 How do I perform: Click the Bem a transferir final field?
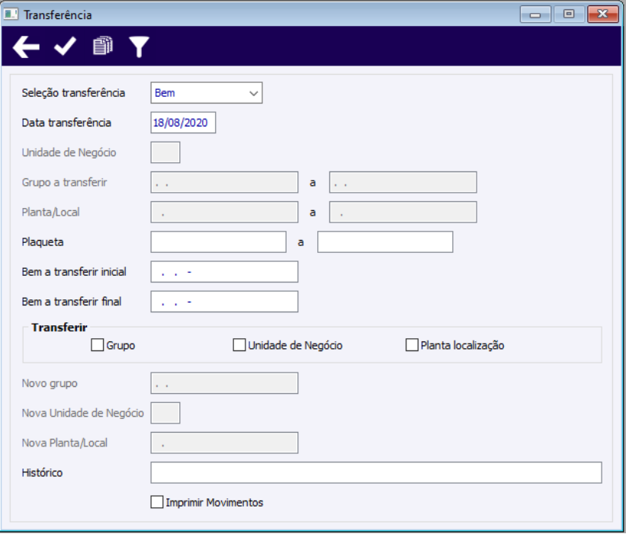click(224, 302)
